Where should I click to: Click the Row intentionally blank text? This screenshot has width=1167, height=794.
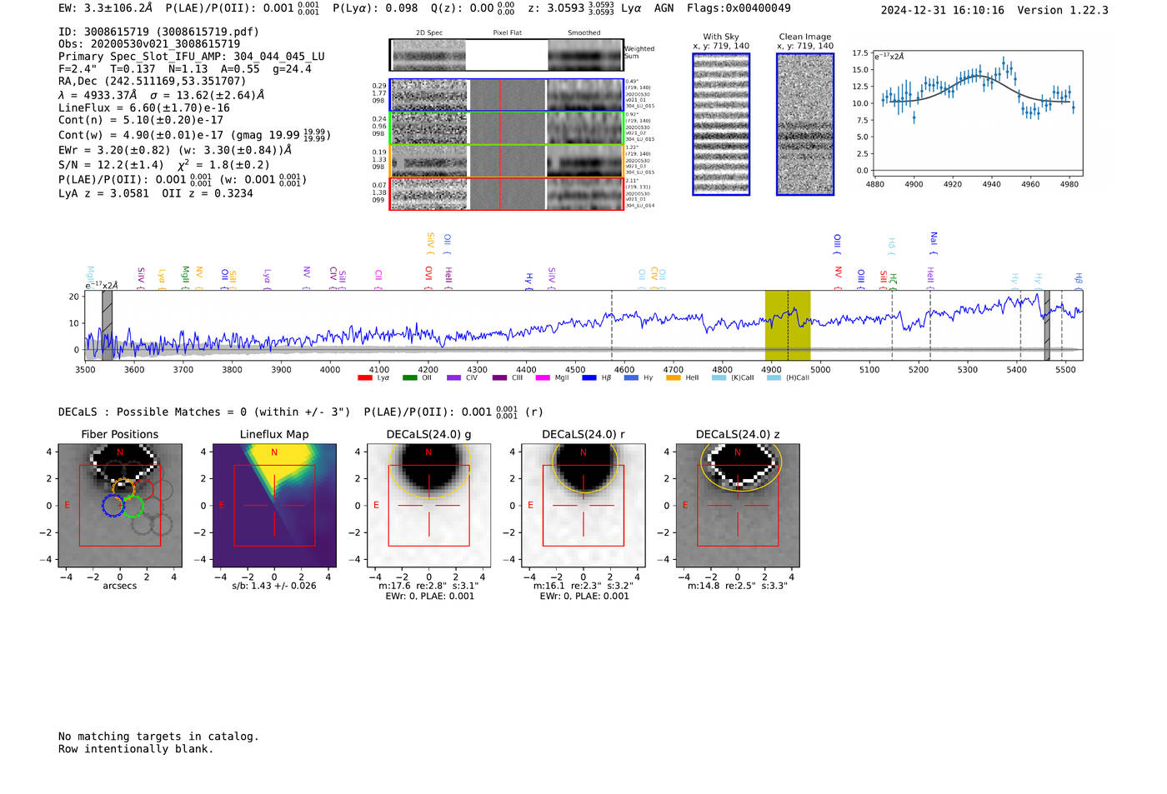[x=136, y=749]
